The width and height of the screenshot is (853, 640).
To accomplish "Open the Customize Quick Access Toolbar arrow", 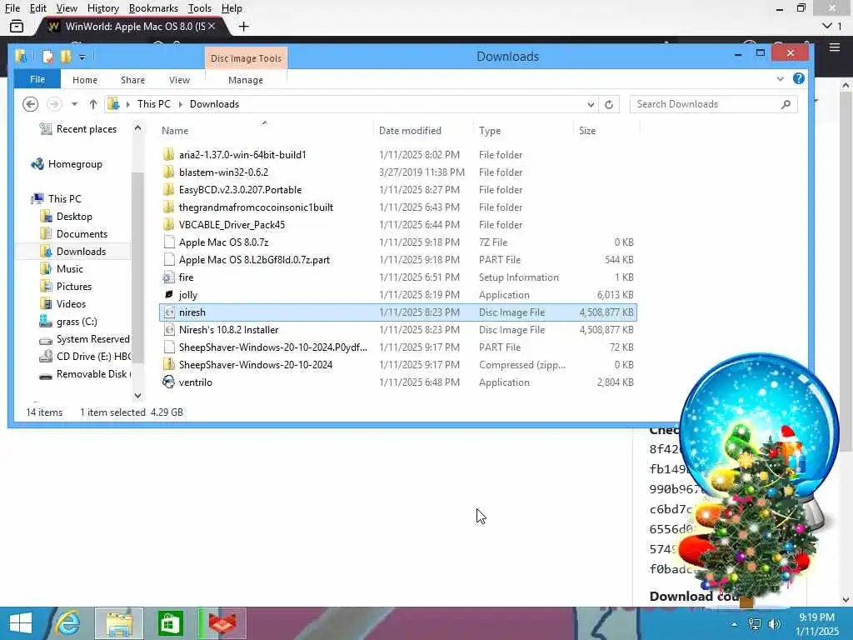I will pos(82,57).
